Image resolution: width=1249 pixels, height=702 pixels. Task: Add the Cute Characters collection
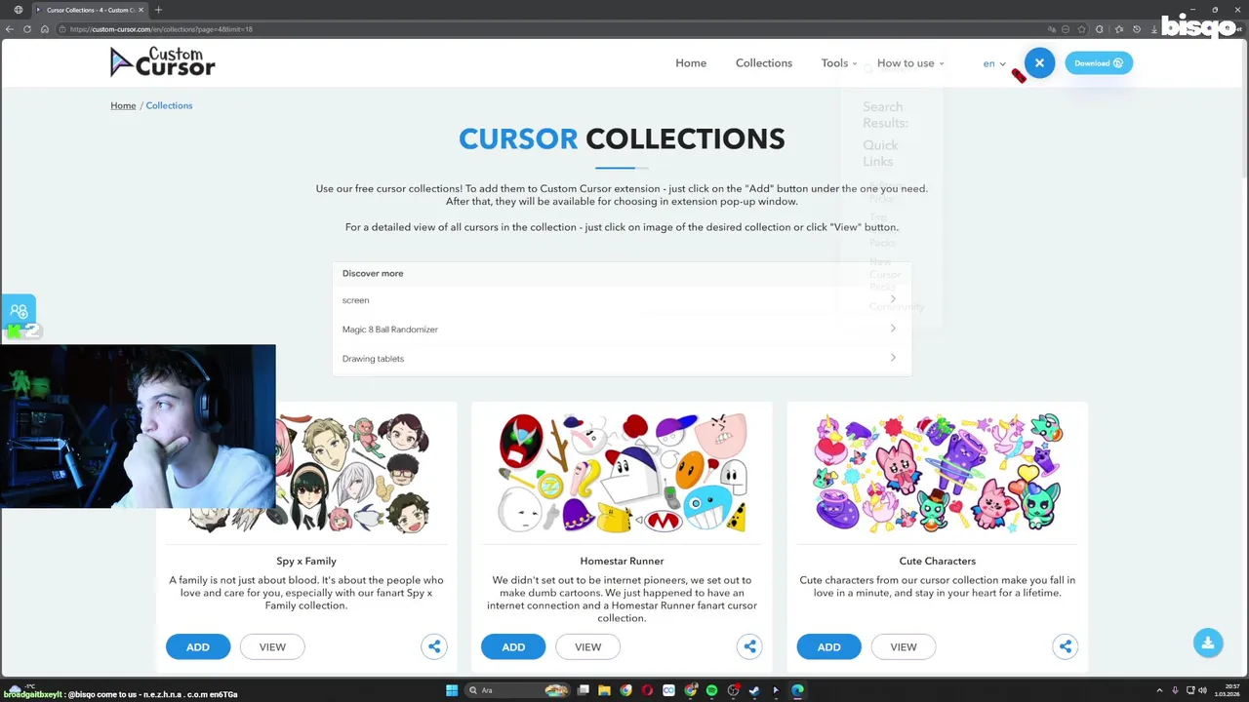click(x=828, y=646)
